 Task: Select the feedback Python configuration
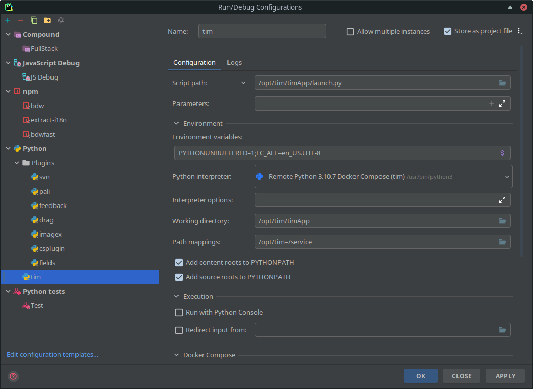coord(80,205)
